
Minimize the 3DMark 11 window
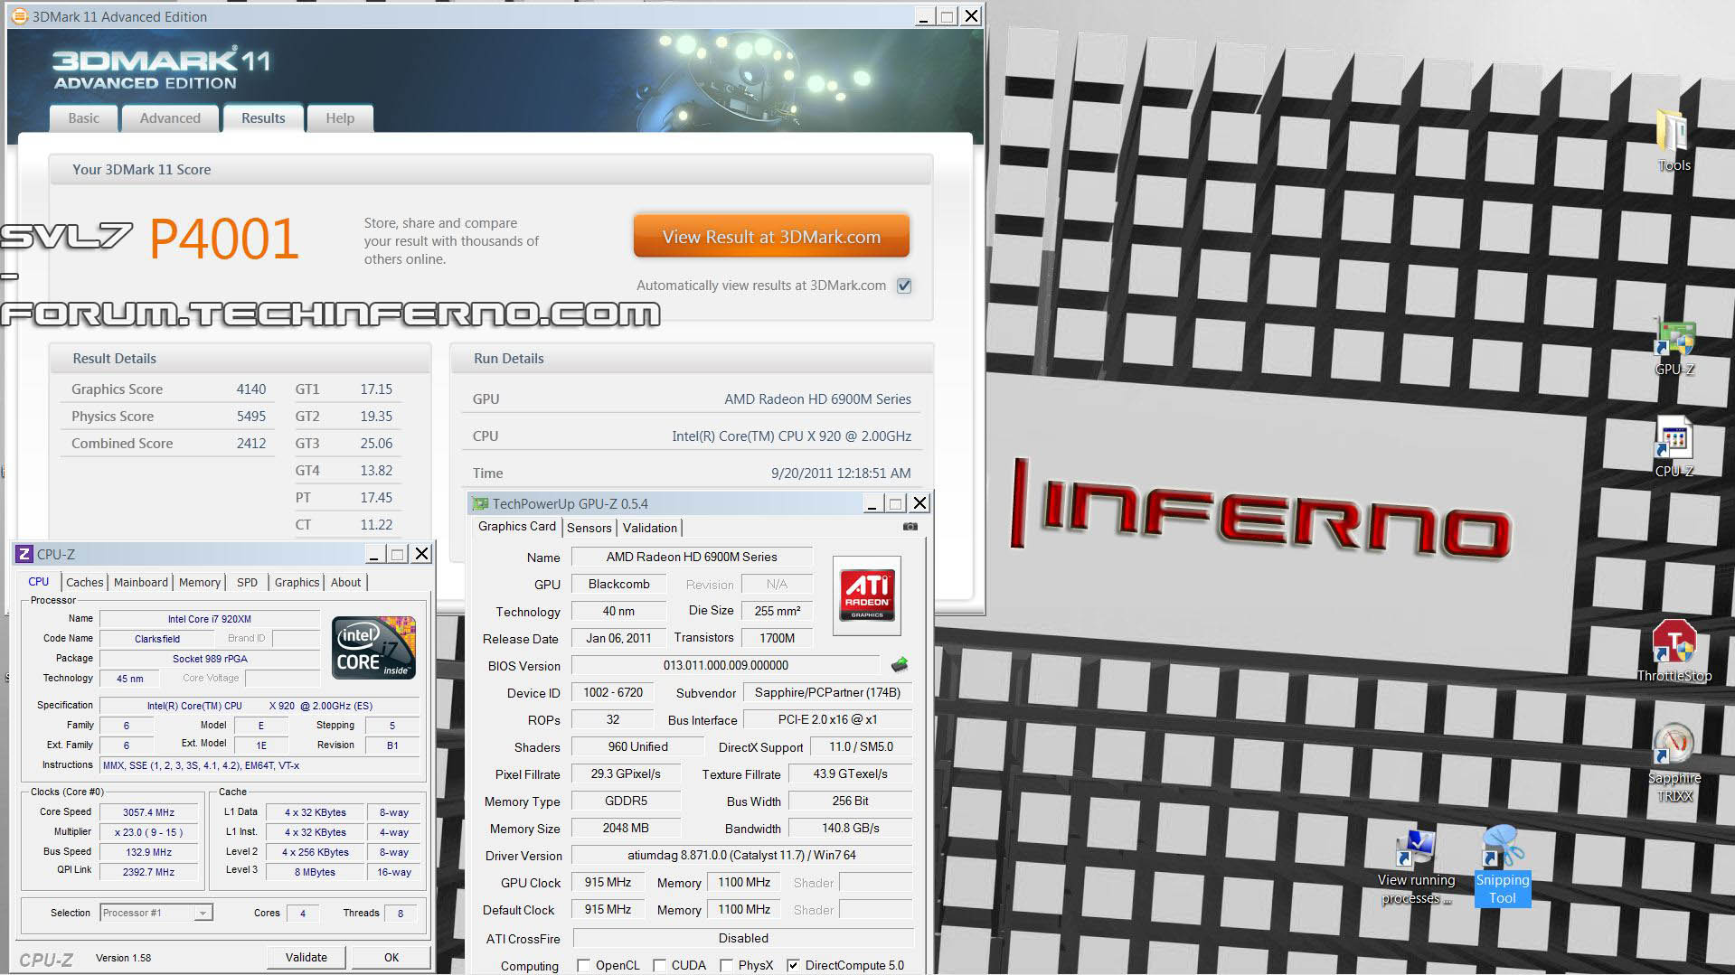click(923, 16)
